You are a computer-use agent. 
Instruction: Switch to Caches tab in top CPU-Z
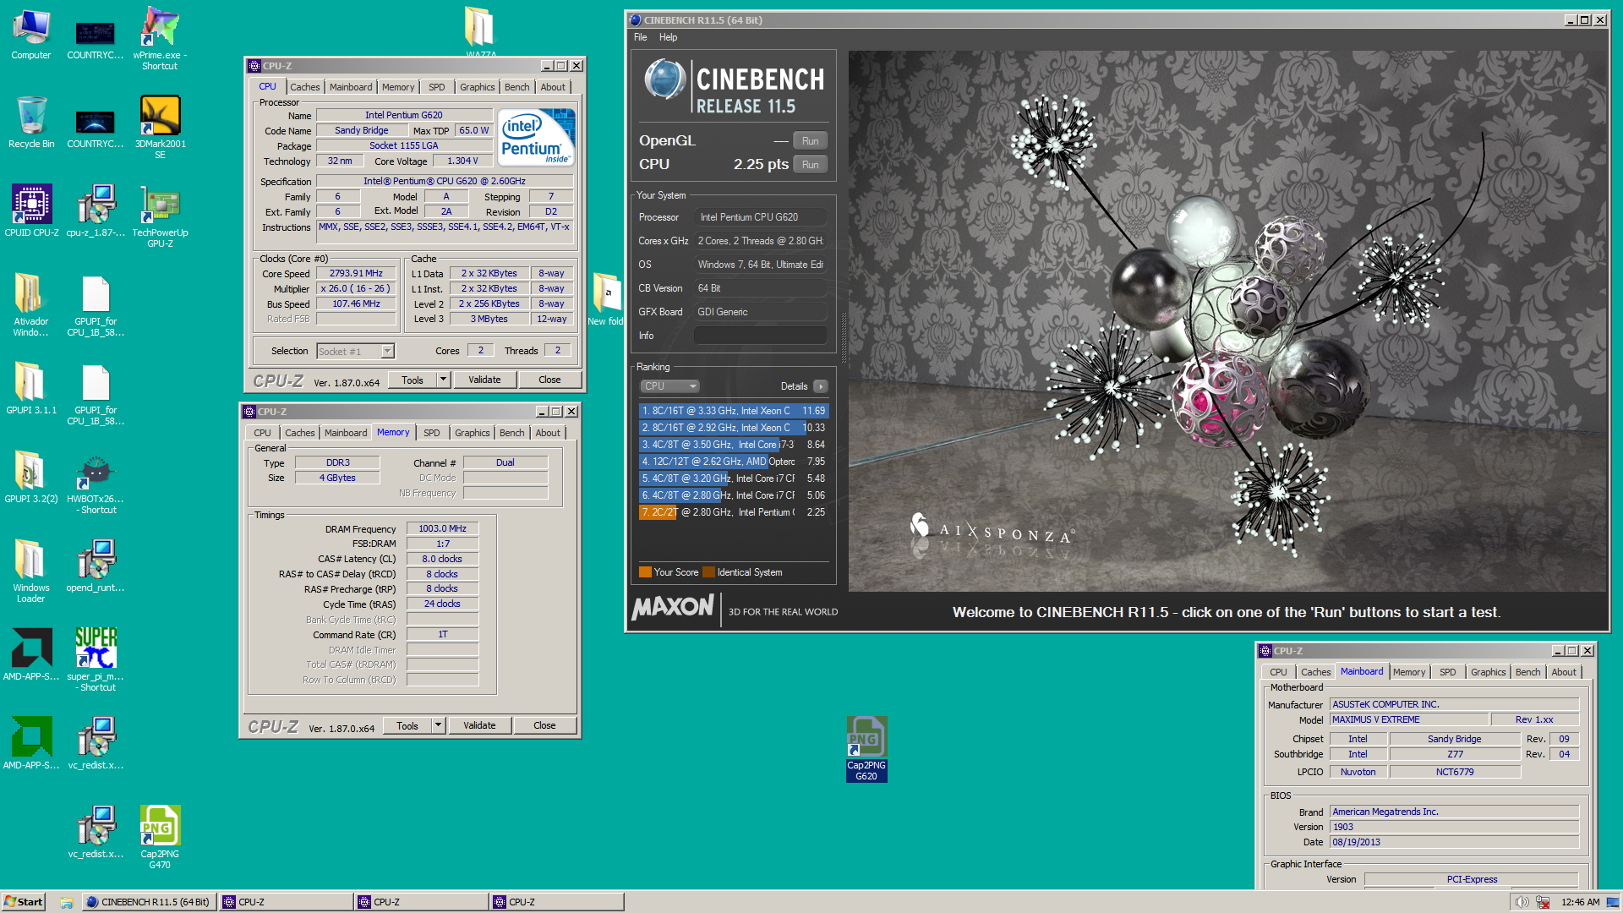coord(304,87)
